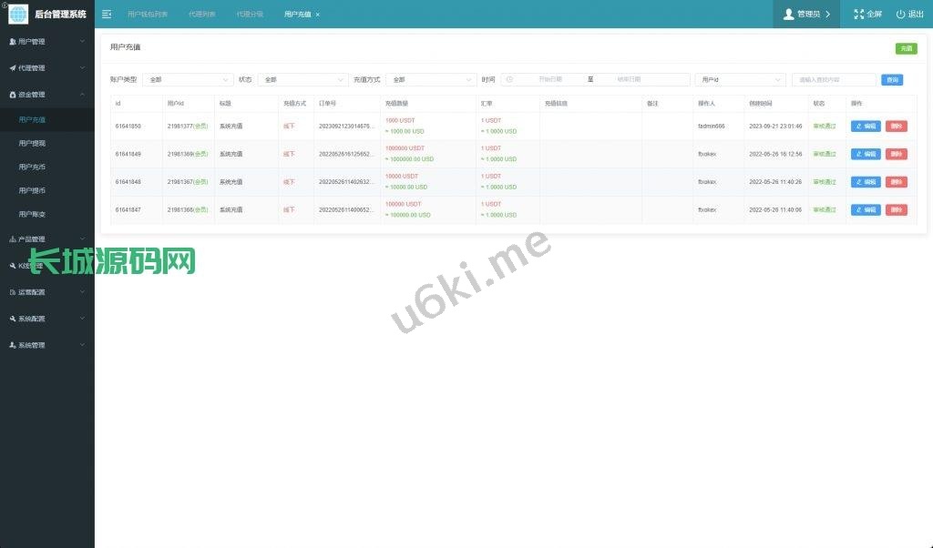Image resolution: width=933 pixels, height=548 pixels.
Task: Click the clock icon in the start date field
Action: coord(509,80)
